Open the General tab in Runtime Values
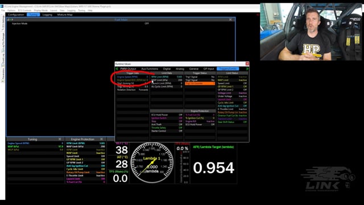 (193, 69)
